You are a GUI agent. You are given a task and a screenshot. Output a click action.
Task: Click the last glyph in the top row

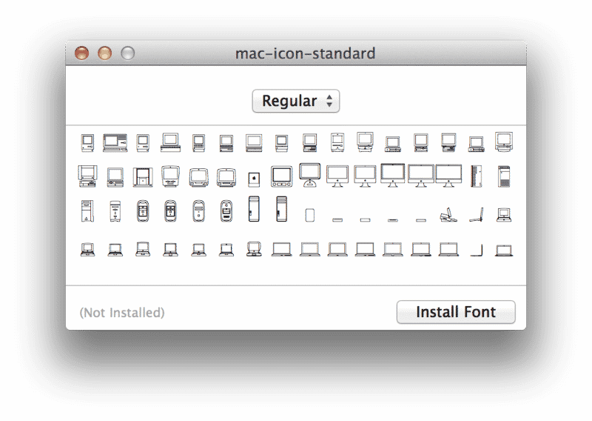pos(504,141)
